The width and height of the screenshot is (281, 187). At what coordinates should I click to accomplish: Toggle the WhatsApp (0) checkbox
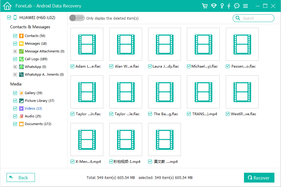point(15,67)
